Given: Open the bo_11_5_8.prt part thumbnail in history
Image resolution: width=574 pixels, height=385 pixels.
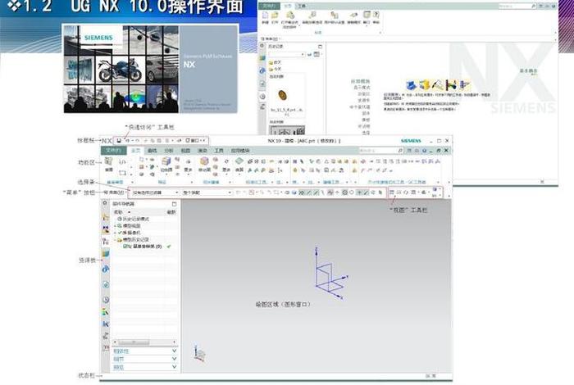Looking at the screenshot, I should click(282, 96).
